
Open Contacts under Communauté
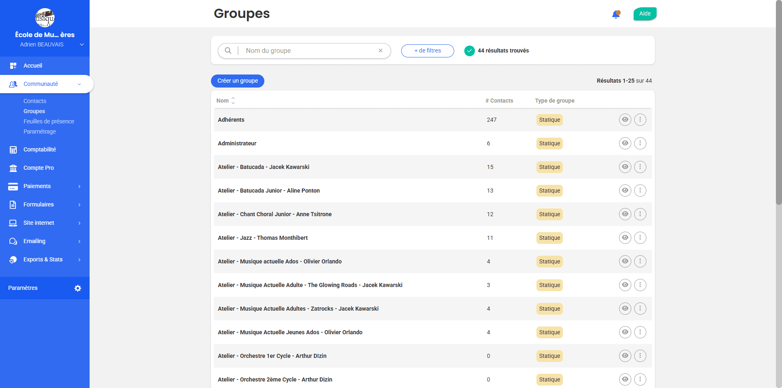tap(35, 101)
